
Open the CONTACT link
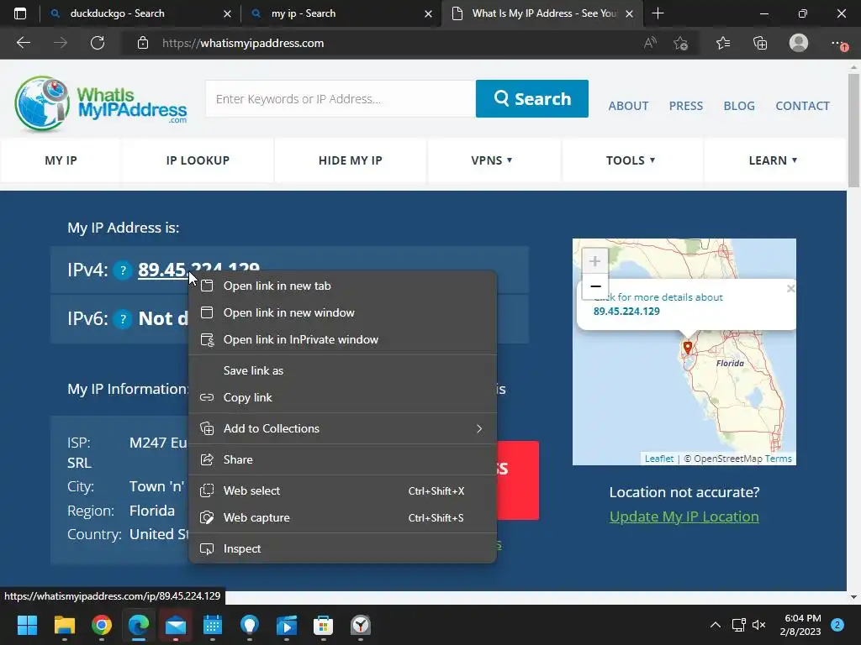(802, 106)
